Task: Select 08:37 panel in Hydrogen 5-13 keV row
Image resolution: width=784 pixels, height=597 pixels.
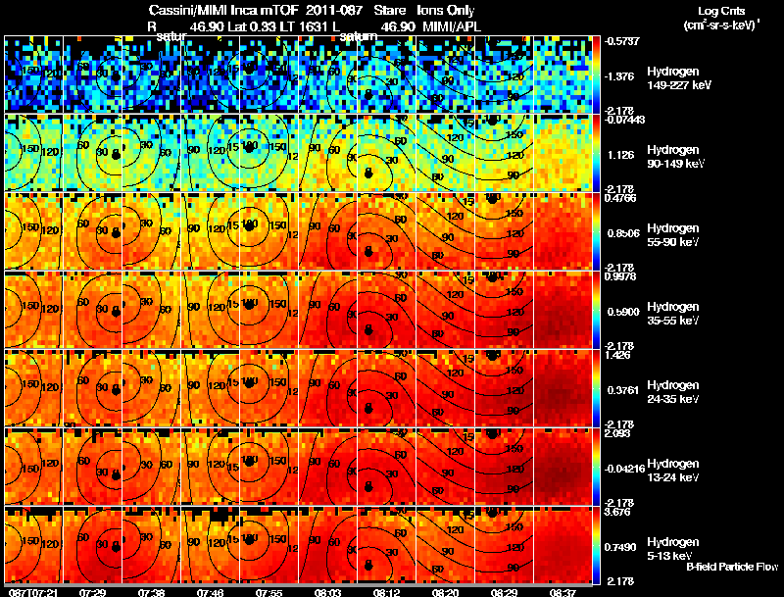Action: (x=563, y=545)
